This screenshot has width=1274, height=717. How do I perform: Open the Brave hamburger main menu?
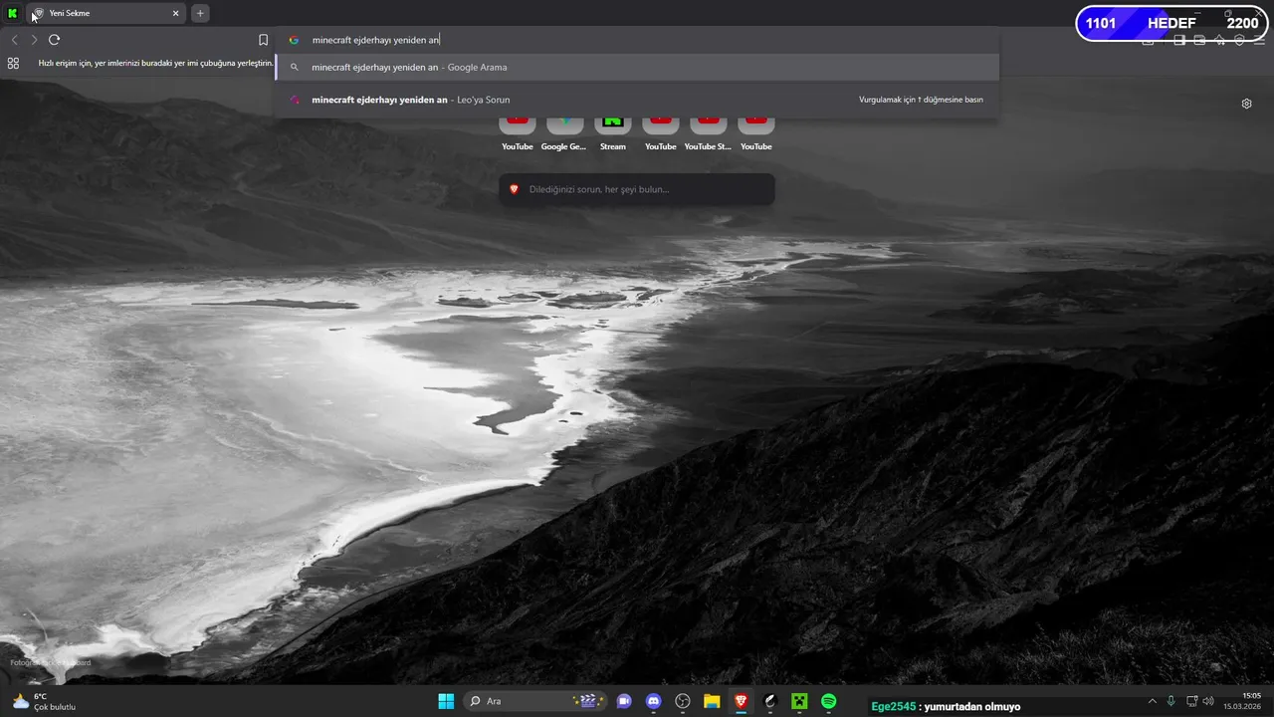pyautogui.click(x=1259, y=41)
